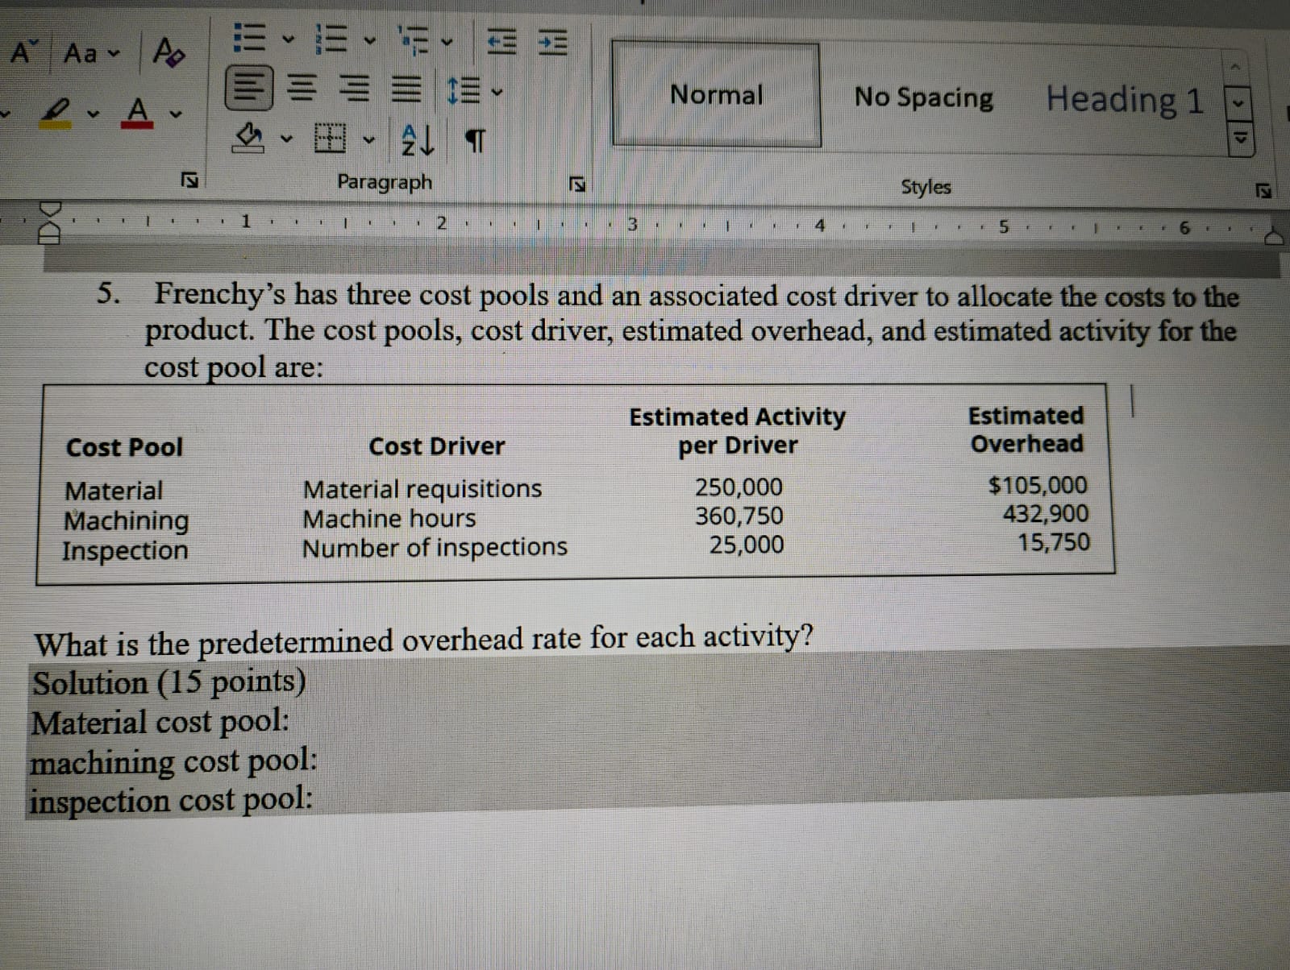The image size is (1290, 970).
Task: Click the '250,000' activity value
Action: [x=739, y=487]
